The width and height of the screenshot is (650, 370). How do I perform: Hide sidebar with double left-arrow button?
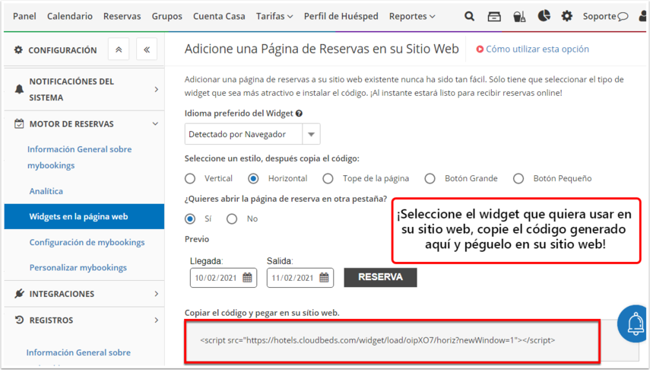click(x=147, y=49)
